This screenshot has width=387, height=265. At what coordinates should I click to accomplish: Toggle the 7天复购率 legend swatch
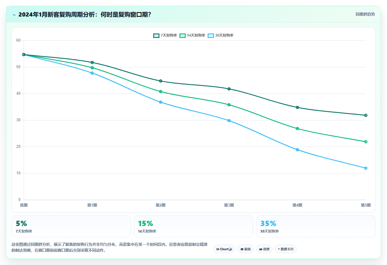(x=156, y=35)
